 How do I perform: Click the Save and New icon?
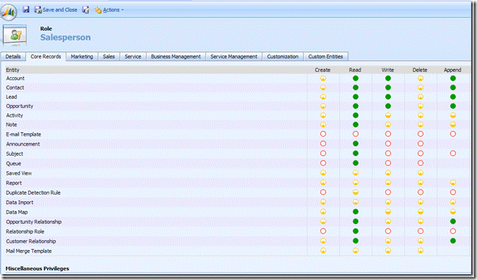[86, 10]
